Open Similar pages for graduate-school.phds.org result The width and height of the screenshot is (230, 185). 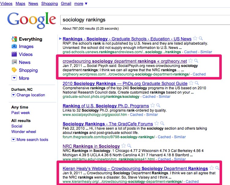click(x=165, y=97)
